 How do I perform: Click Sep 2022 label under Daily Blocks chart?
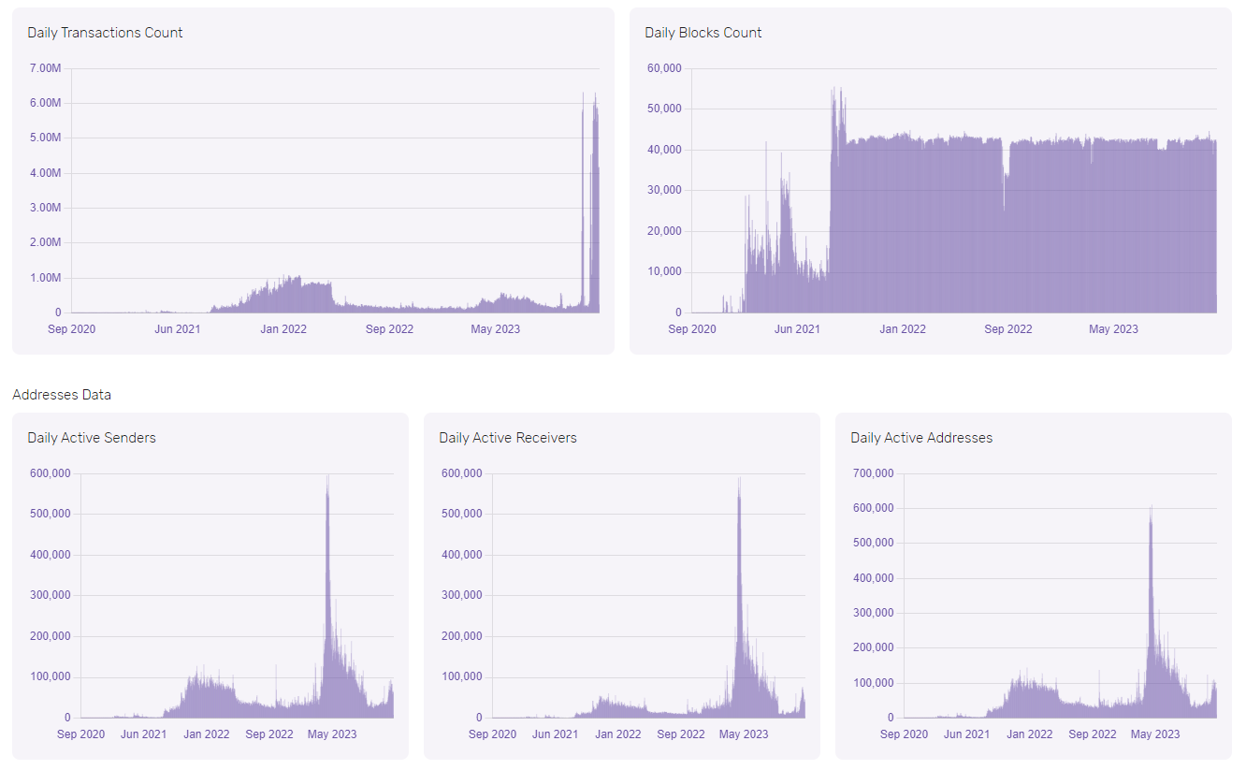pyautogui.click(x=1008, y=329)
